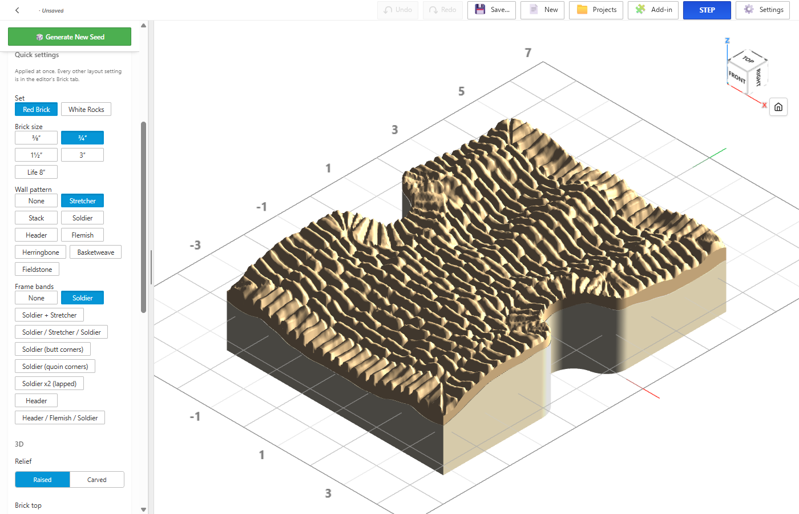Set wall pattern to None
Screen dimensions: 799x514
37,201
